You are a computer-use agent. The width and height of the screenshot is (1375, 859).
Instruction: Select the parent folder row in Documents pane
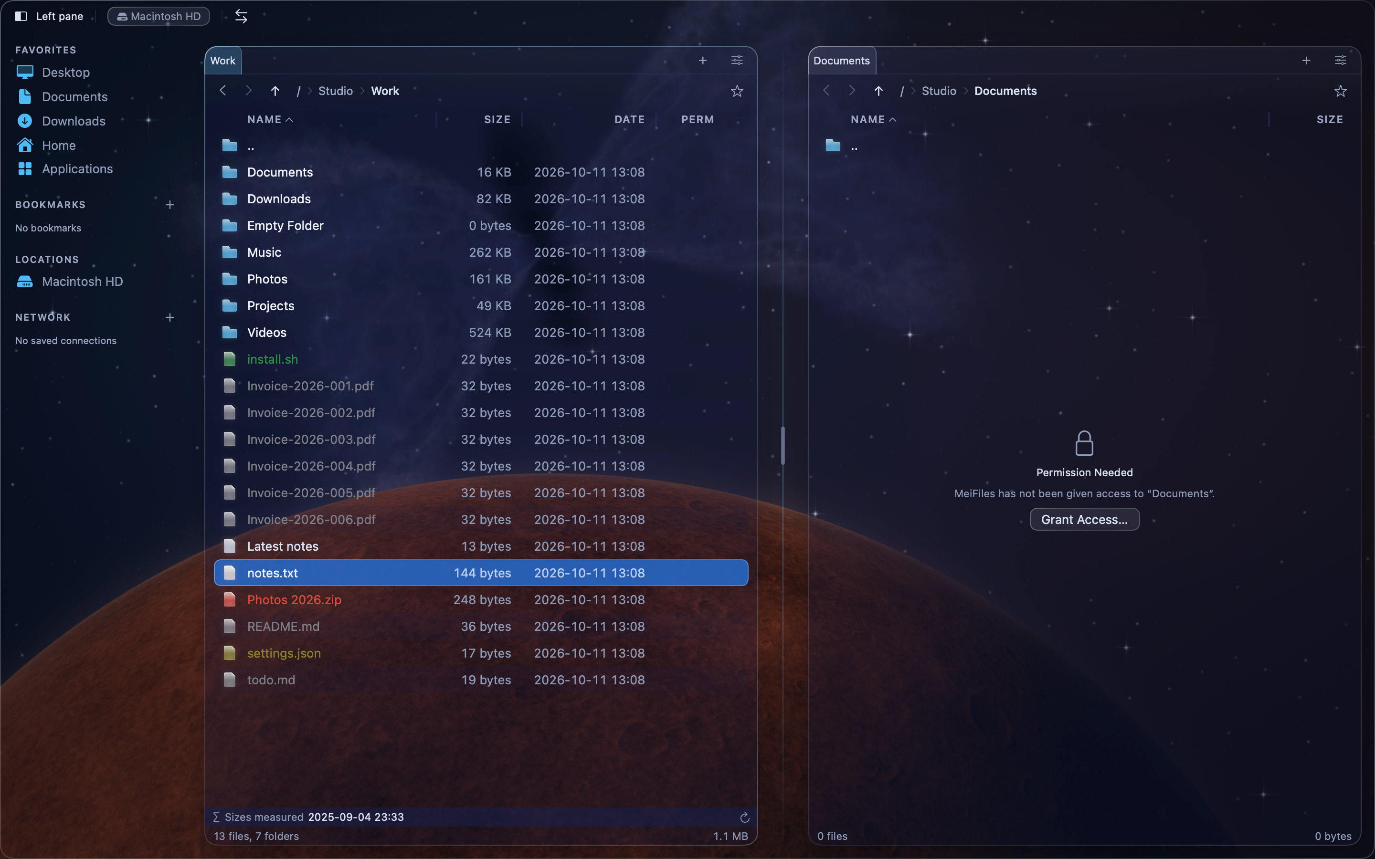[x=1084, y=146]
